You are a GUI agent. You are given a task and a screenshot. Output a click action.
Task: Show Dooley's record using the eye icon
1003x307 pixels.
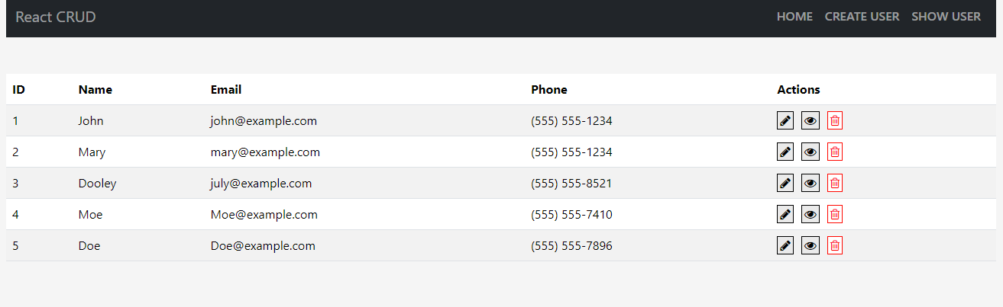[810, 183]
